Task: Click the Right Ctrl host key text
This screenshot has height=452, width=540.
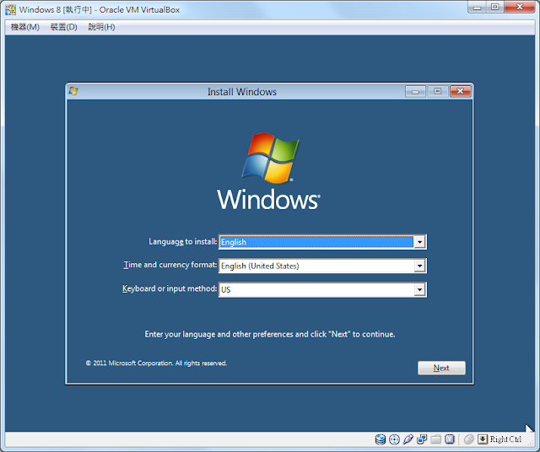Action: pos(505,439)
